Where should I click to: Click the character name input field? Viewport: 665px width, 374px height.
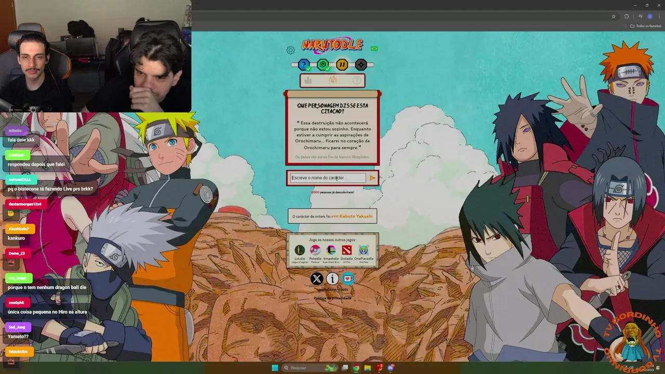328,178
